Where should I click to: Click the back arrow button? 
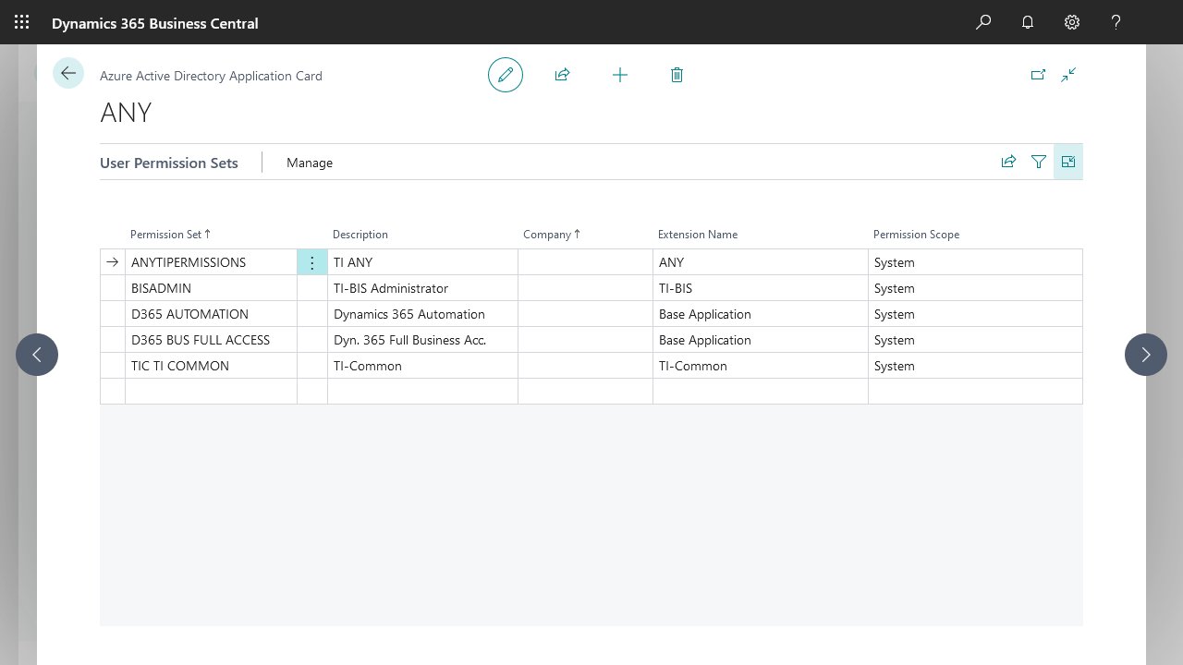point(68,73)
